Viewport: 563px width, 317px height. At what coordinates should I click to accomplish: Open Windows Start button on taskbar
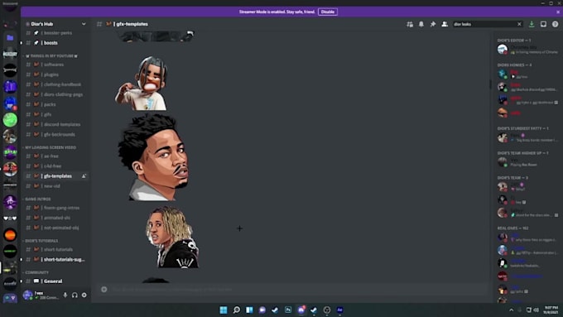coord(224,310)
